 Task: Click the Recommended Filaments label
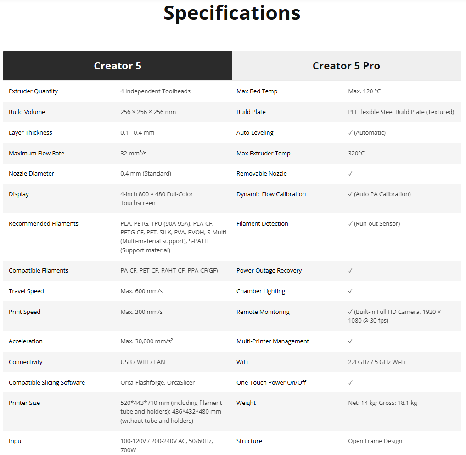43,224
